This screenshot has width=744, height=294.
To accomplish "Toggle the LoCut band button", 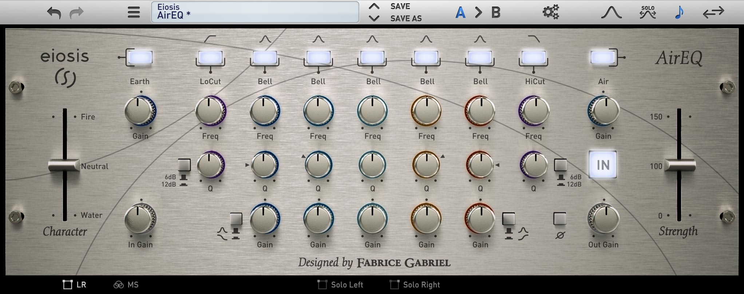I will coord(210,57).
